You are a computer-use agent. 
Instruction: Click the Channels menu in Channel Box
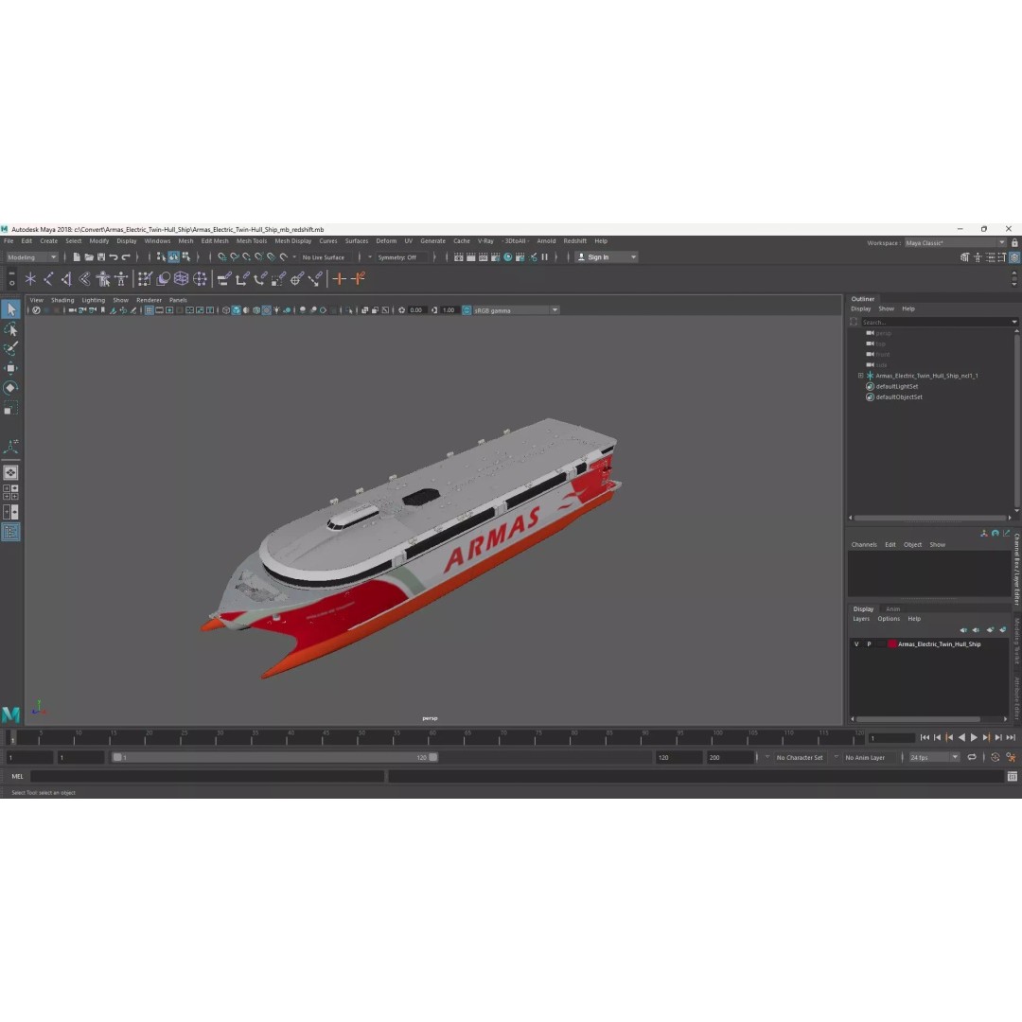pyautogui.click(x=864, y=545)
